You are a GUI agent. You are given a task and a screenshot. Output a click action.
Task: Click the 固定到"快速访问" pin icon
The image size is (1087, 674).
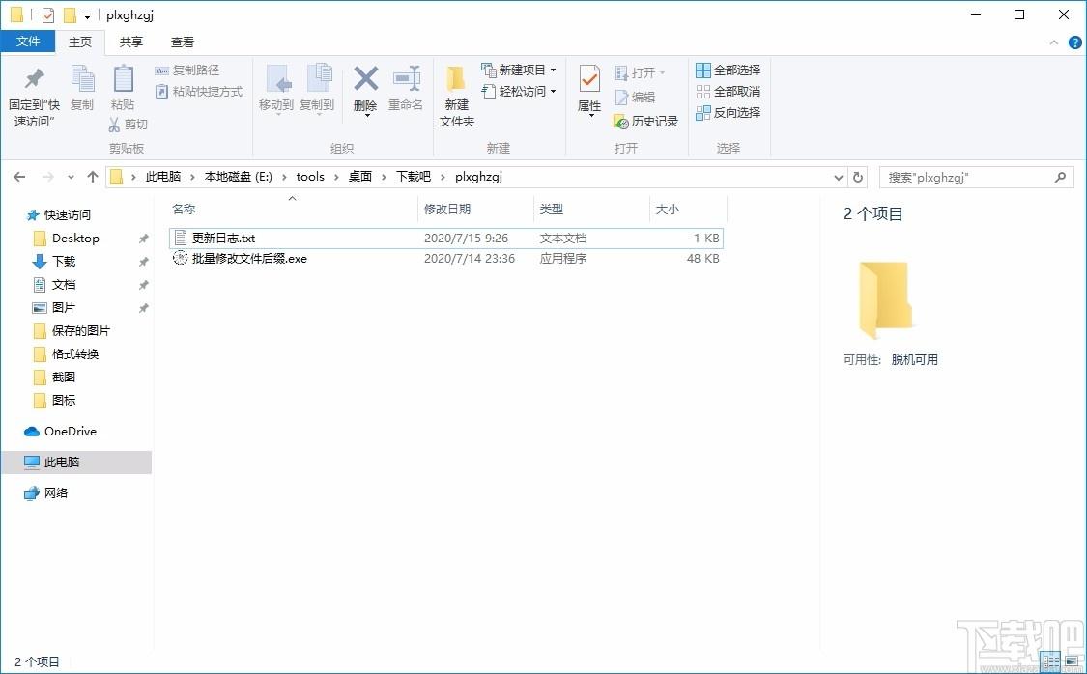click(x=34, y=78)
